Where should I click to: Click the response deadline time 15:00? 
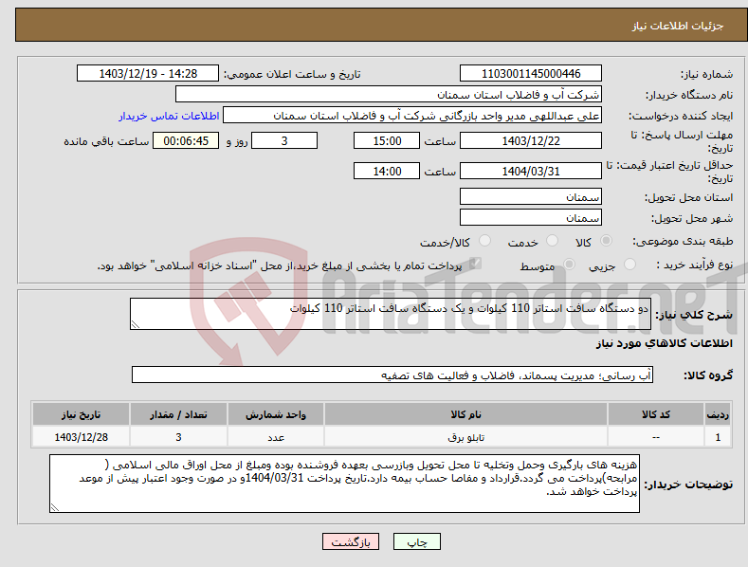click(387, 140)
